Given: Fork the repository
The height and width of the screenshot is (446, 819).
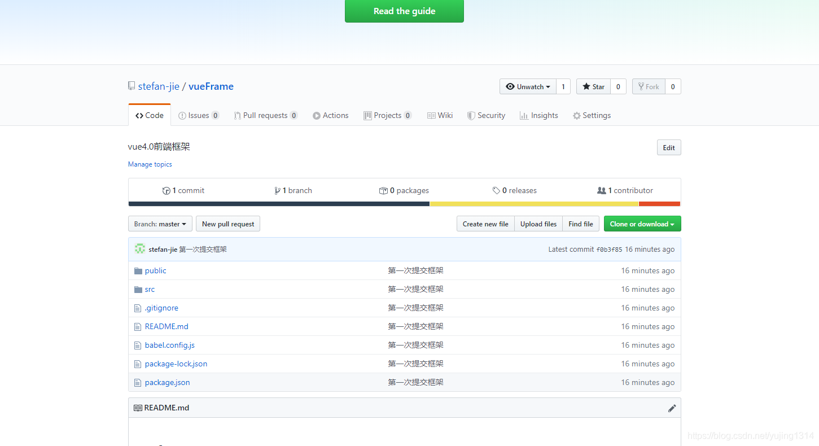Looking at the screenshot, I should [x=649, y=86].
